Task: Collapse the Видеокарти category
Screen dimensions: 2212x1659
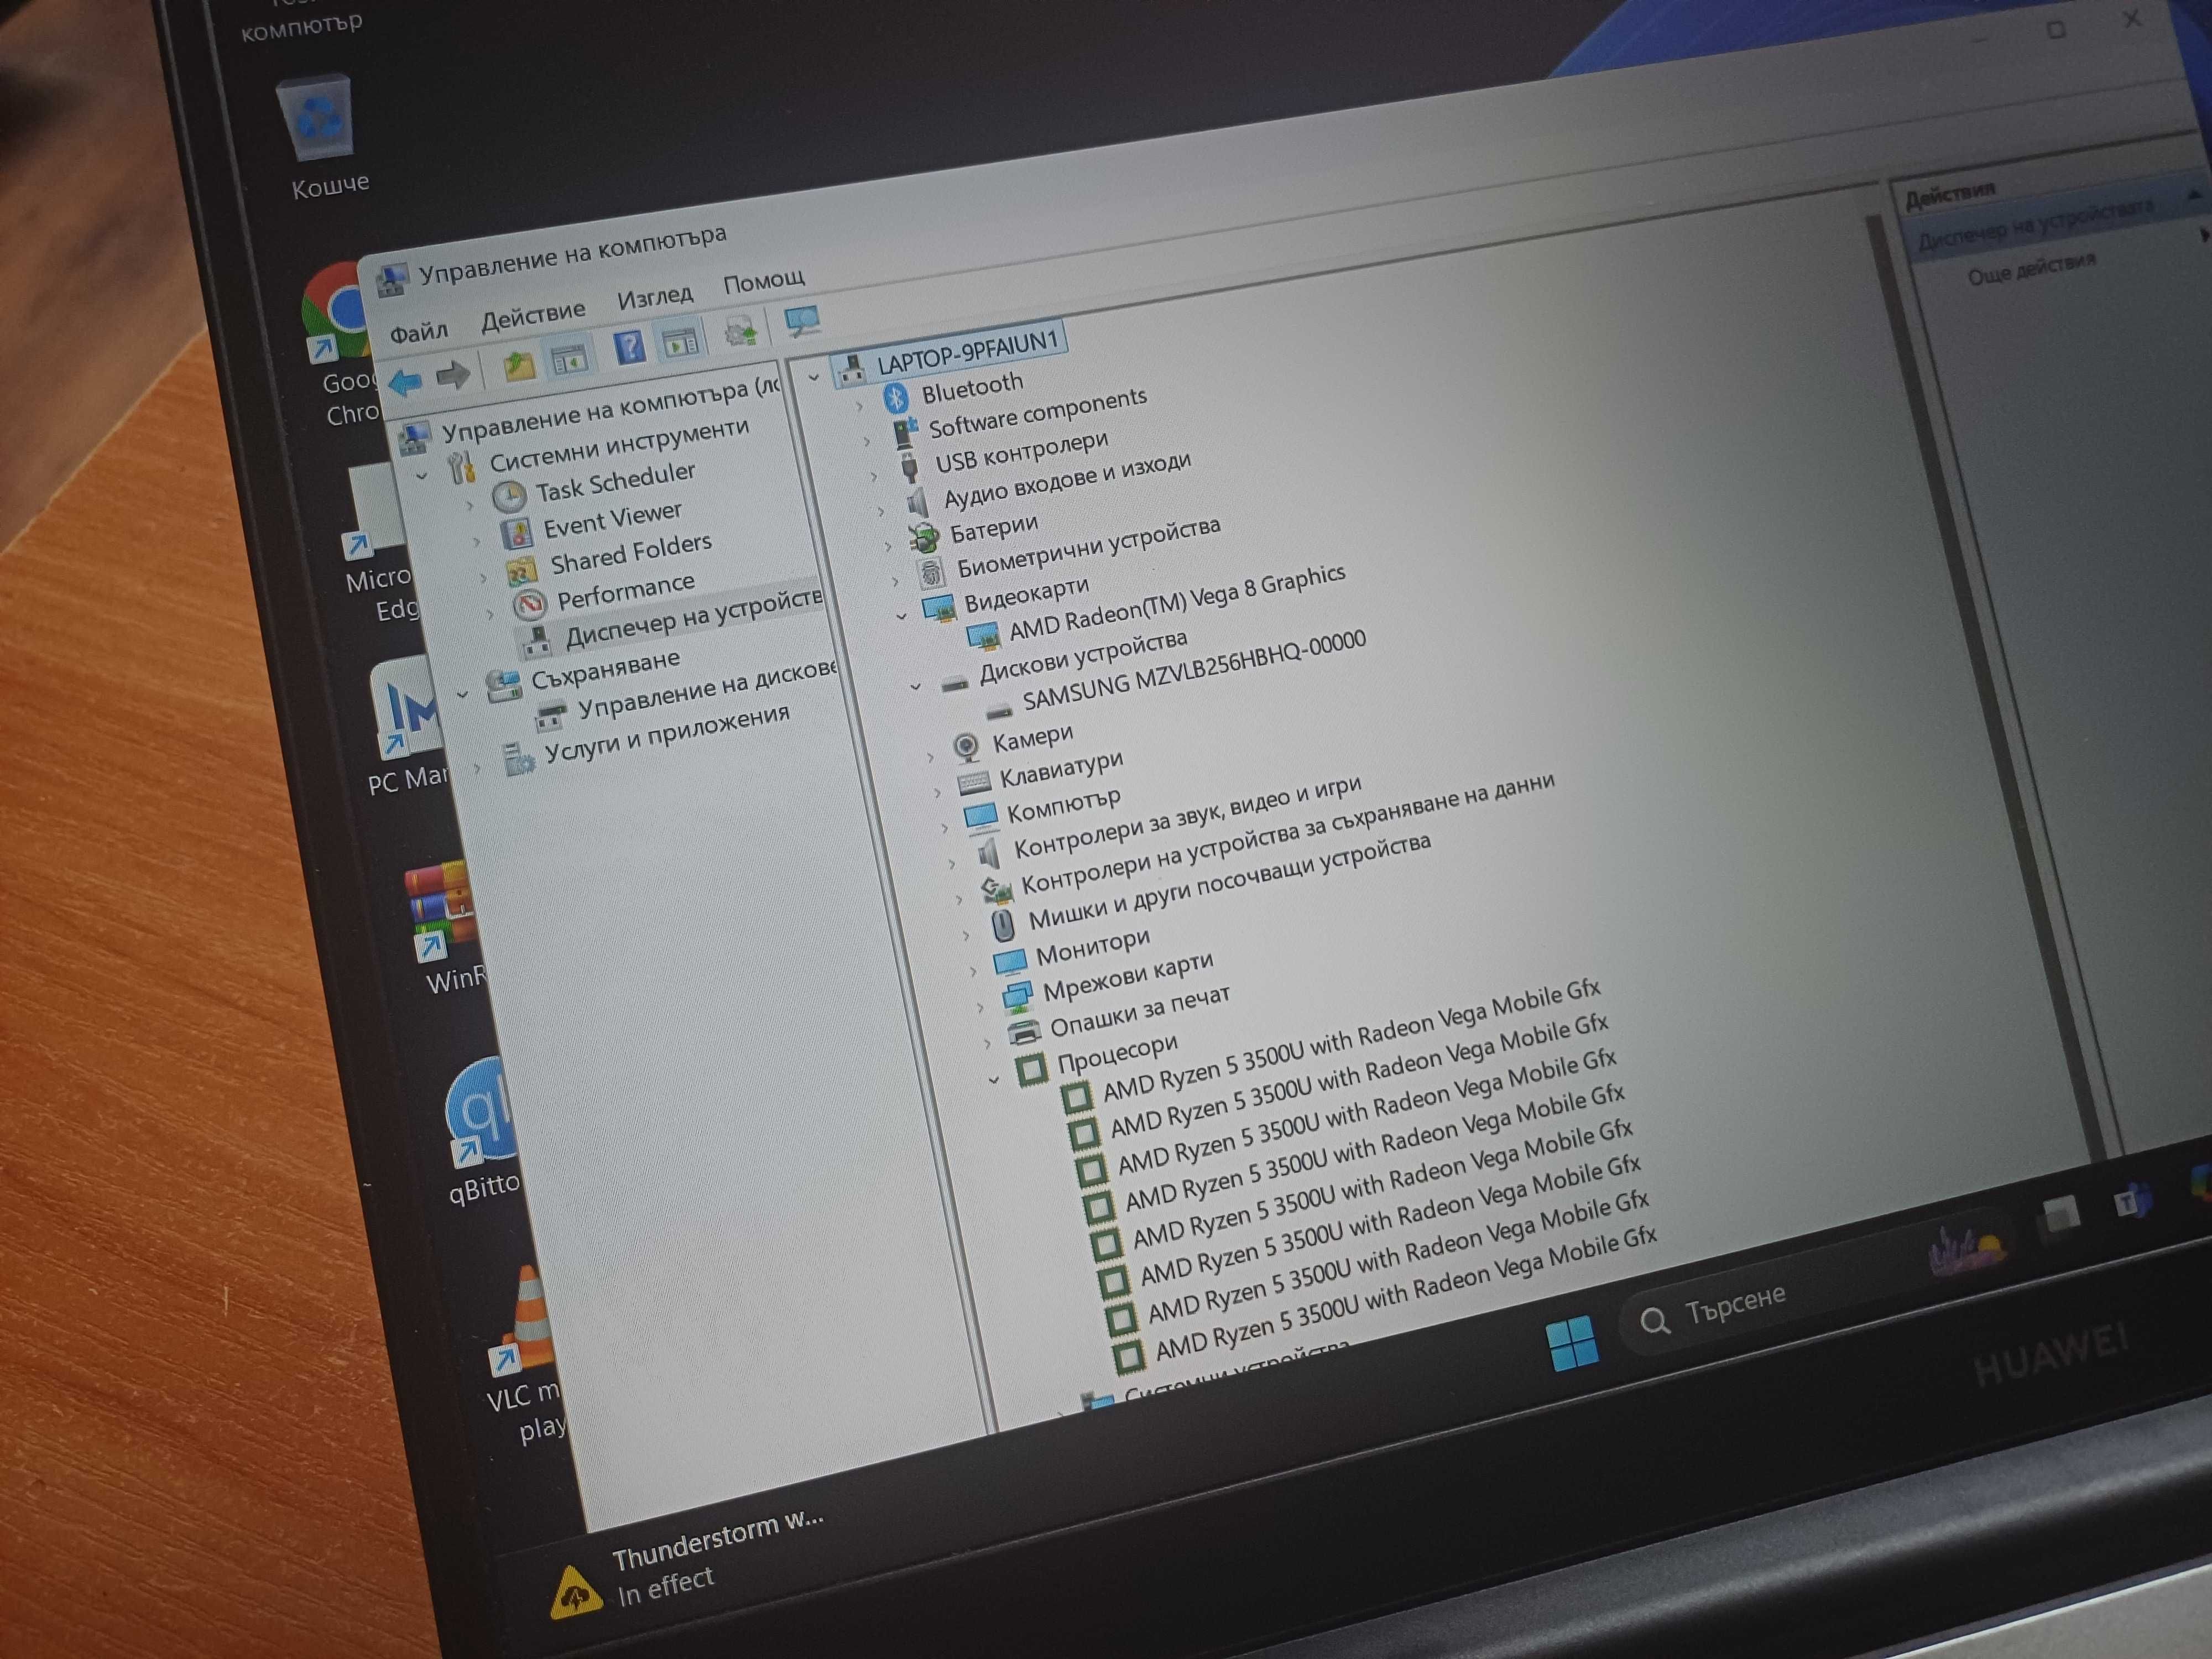Action: [x=901, y=616]
